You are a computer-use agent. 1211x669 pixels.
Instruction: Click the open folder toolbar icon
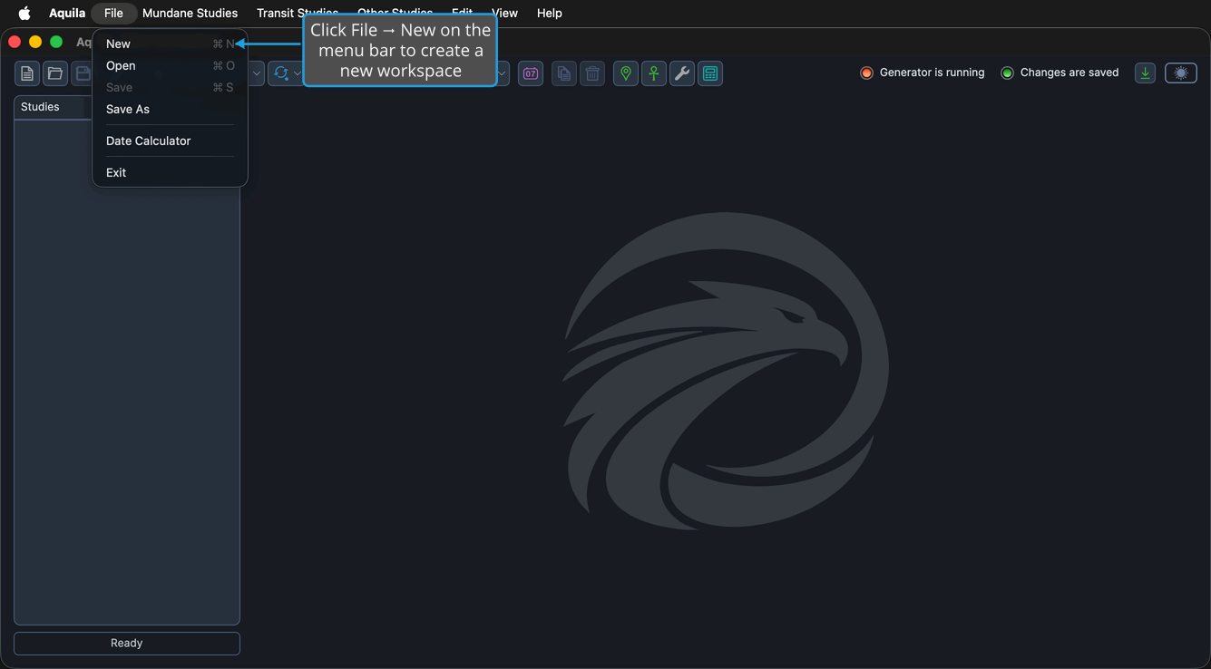click(55, 73)
